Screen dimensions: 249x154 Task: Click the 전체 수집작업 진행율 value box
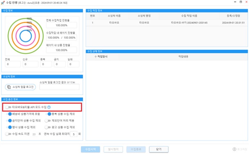pyautogui.click(x=62, y=25)
